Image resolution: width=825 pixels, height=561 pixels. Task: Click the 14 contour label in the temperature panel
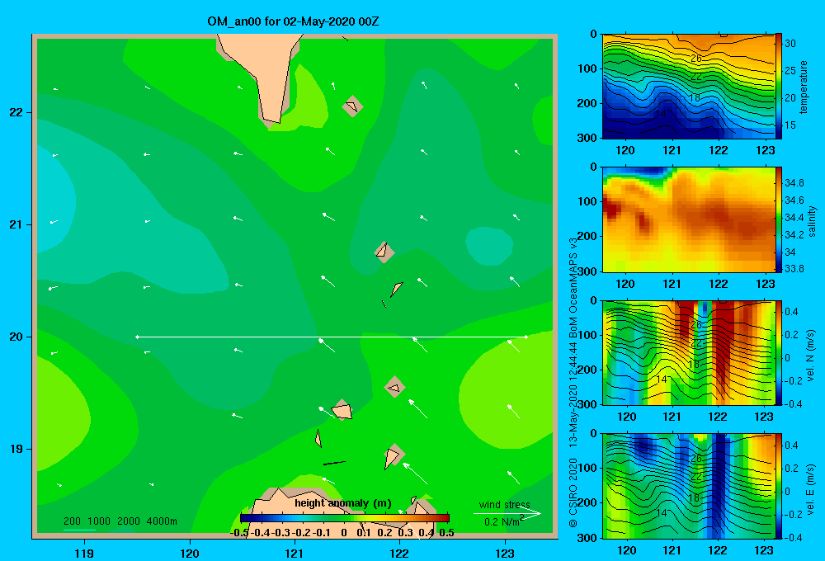coord(661,113)
